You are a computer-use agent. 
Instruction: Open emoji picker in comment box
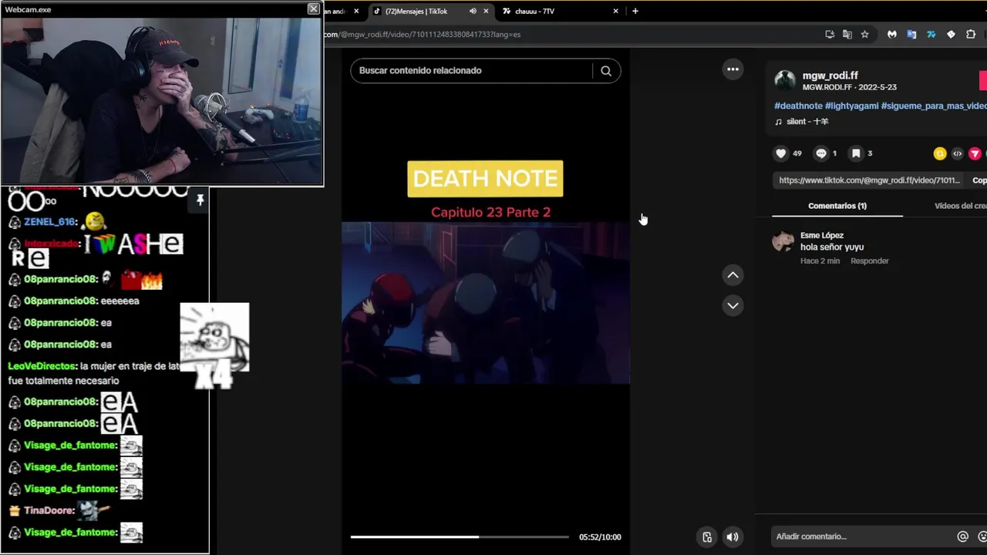point(982,536)
